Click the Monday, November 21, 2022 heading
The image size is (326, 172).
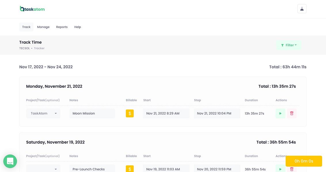54,86
